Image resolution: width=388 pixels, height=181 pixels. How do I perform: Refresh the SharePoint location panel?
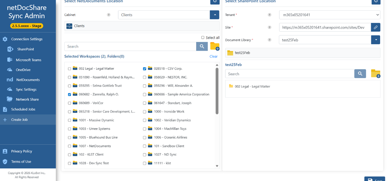(376, 2)
